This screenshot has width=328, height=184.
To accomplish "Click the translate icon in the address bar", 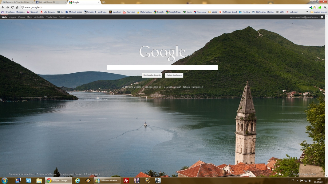I will [311, 7].
